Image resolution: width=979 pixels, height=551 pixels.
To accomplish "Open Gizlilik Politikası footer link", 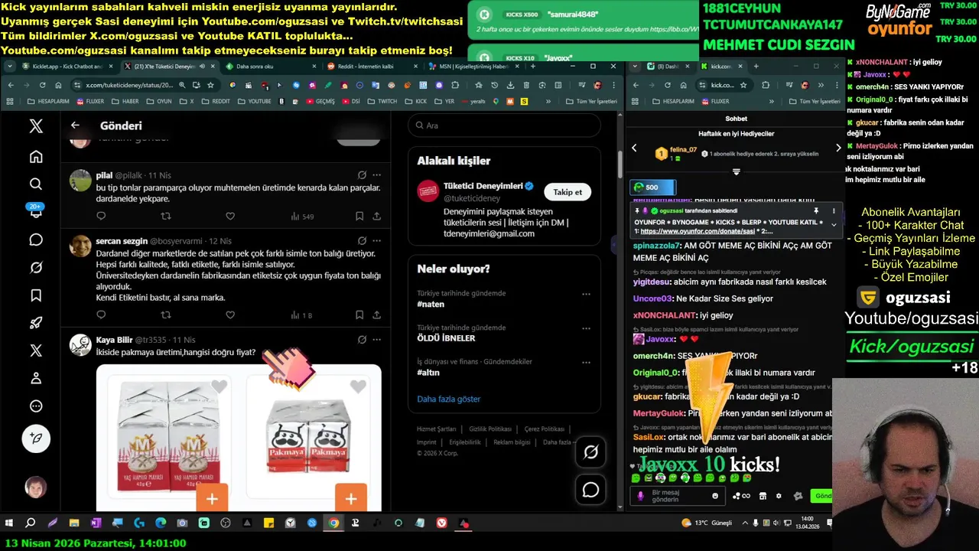I will pos(490,429).
